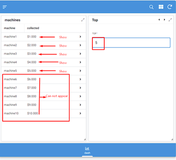Click the previous arrow in Top panel

tap(159, 20)
